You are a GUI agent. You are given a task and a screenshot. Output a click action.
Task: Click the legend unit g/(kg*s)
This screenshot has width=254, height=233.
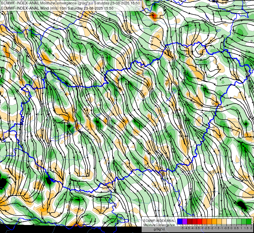tap(159, 229)
